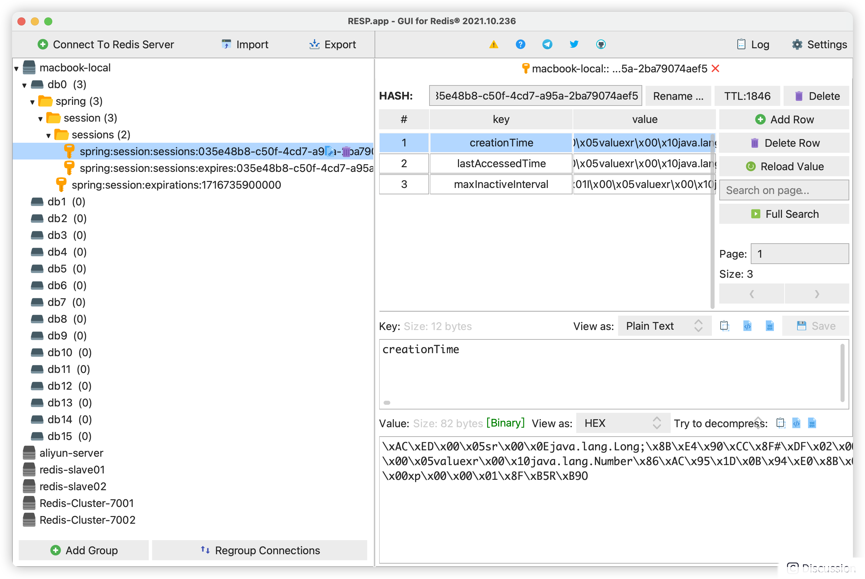Screen dimensions: 865x579
Task: Click trash icon on selected session key
Action: tap(346, 152)
